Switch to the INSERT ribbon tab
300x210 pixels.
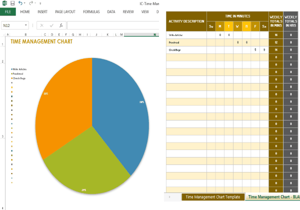click(x=42, y=11)
